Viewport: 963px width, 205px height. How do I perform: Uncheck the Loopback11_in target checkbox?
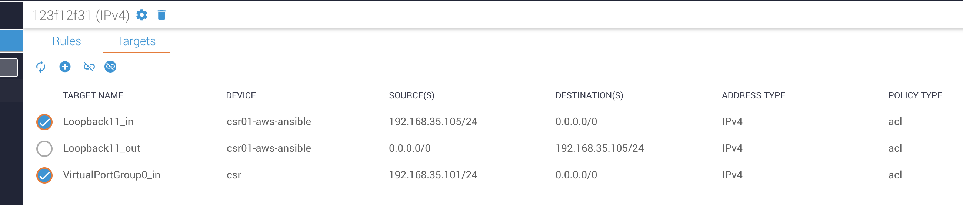click(x=44, y=122)
